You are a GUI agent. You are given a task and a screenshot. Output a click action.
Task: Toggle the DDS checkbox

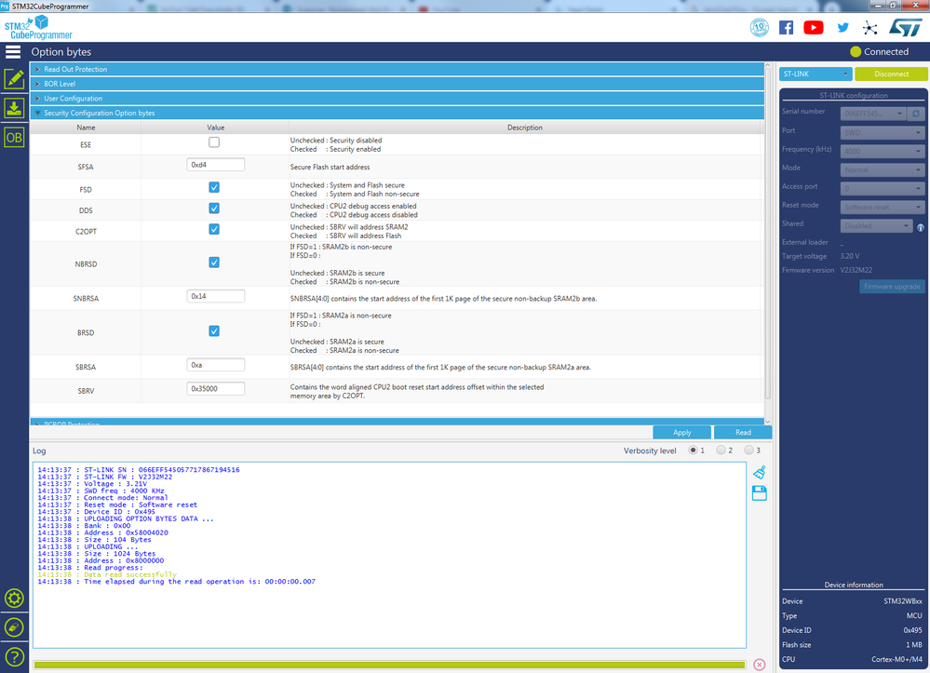pos(214,209)
